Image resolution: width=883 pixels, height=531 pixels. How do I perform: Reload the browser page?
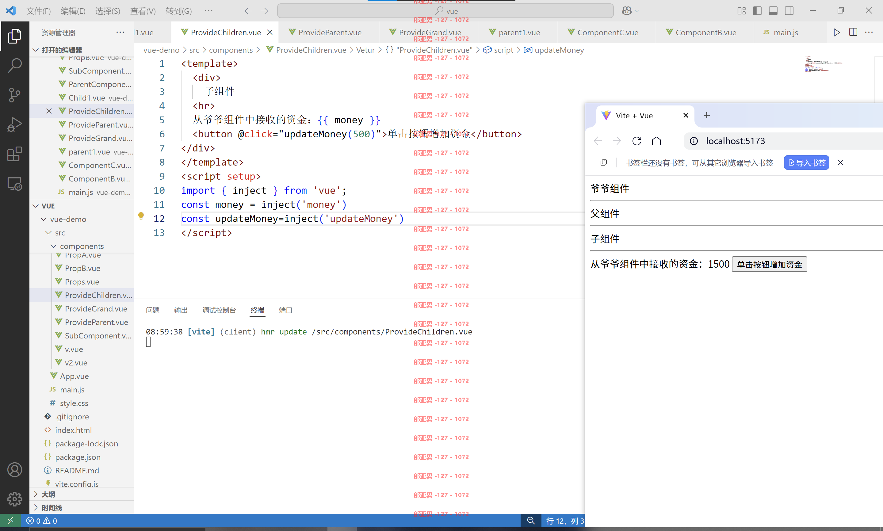[636, 141]
